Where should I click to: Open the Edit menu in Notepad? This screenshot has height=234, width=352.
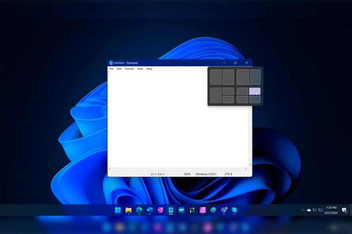pyautogui.click(x=119, y=69)
